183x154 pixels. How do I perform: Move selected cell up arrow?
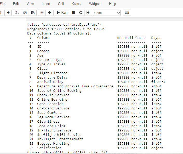(x=42, y=12)
